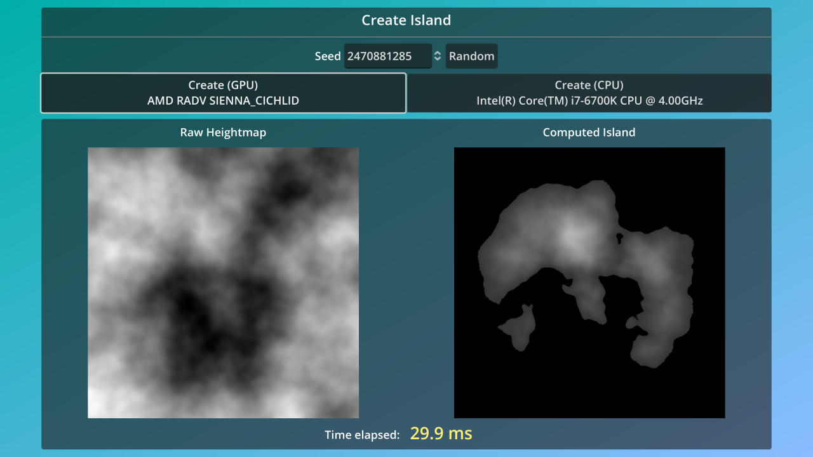Click the seed stepper up arrow
This screenshot has width=813, height=457.
pos(437,53)
